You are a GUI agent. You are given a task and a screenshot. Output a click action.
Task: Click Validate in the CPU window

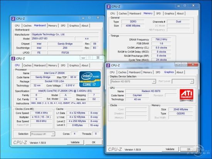point(75,142)
